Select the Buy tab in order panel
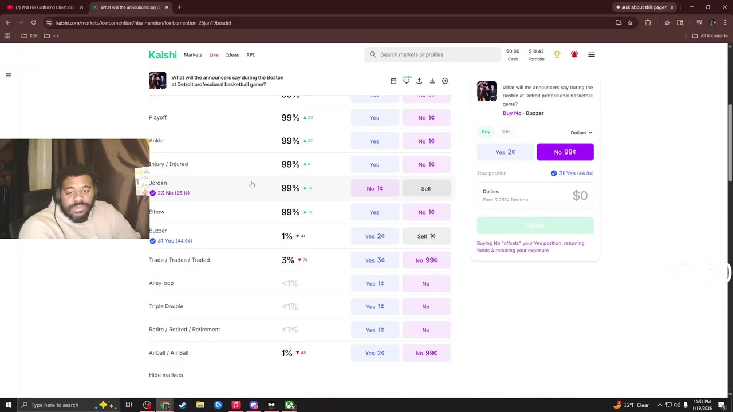Image resolution: width=733 pixels, height=412 pixels. click(x=486, y=132)
